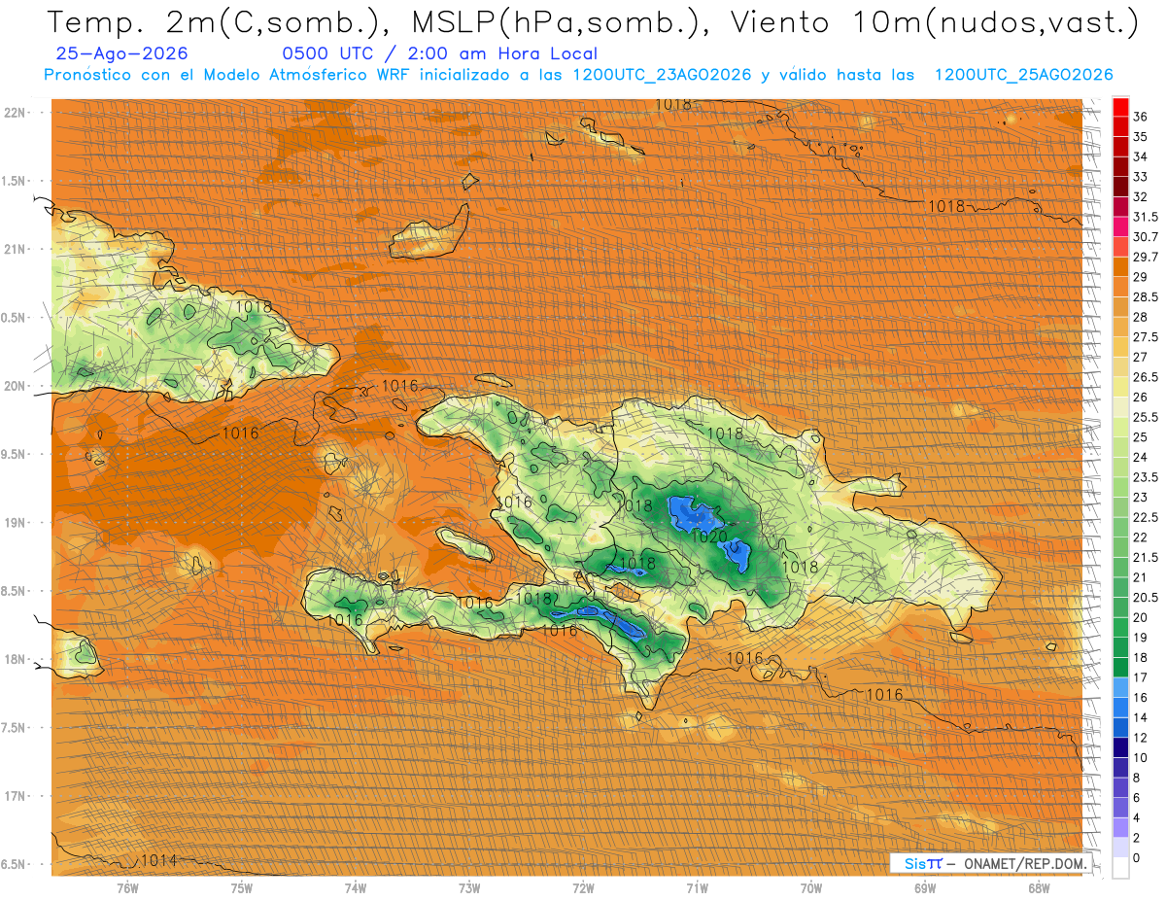This screenshot has height=901, width=1166.
Task: Click the '0500 UTC / 2:00 am Hora Local' text
Action: pyautogui.click(x=439, y=53)
